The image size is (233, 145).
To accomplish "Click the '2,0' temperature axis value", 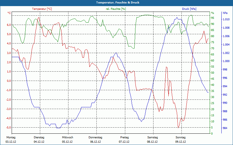I will (x=9, y=62).
